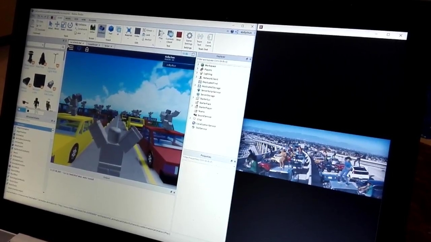Open the Material picker
Screen dimensions: 431x242
click(128, 32)
